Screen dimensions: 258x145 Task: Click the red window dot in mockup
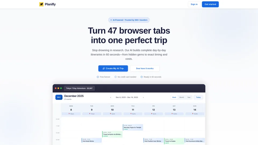tap(56, 88)
